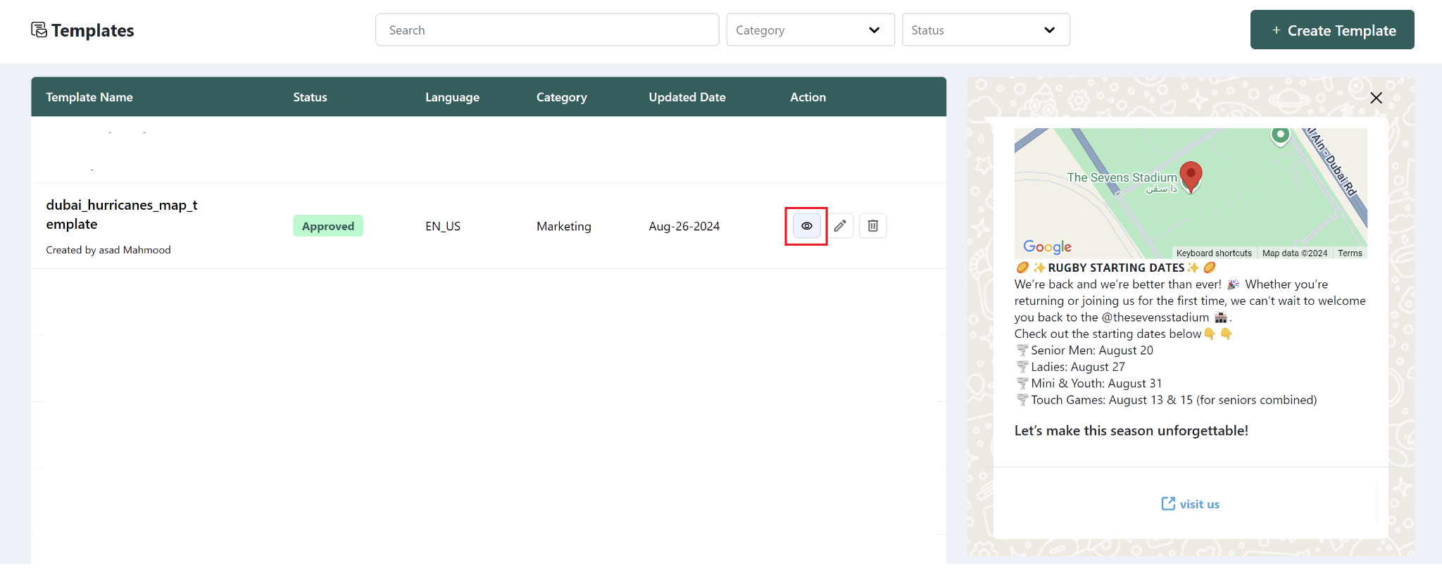
Task: Close the template preview panel
Action: click(x=1377, y=98)
